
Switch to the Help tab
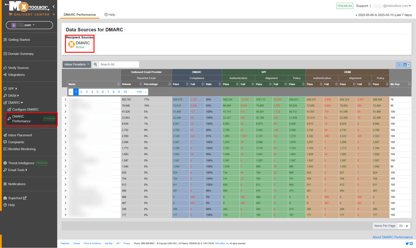(x=110, y=15)
